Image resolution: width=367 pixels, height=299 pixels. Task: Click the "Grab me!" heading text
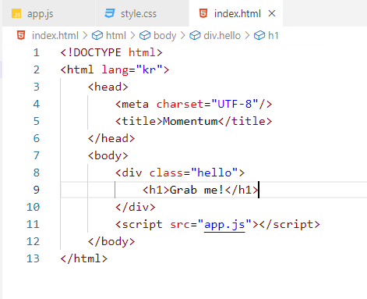tap(196, 190)
